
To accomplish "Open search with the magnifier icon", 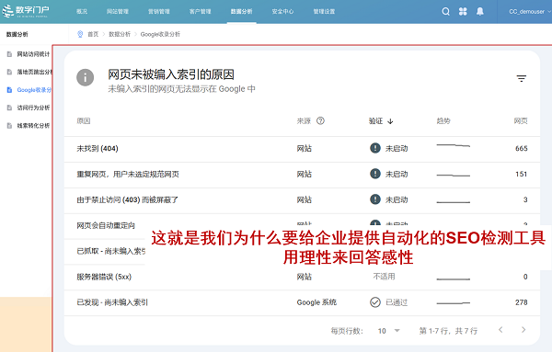I will tap(445, 12).
